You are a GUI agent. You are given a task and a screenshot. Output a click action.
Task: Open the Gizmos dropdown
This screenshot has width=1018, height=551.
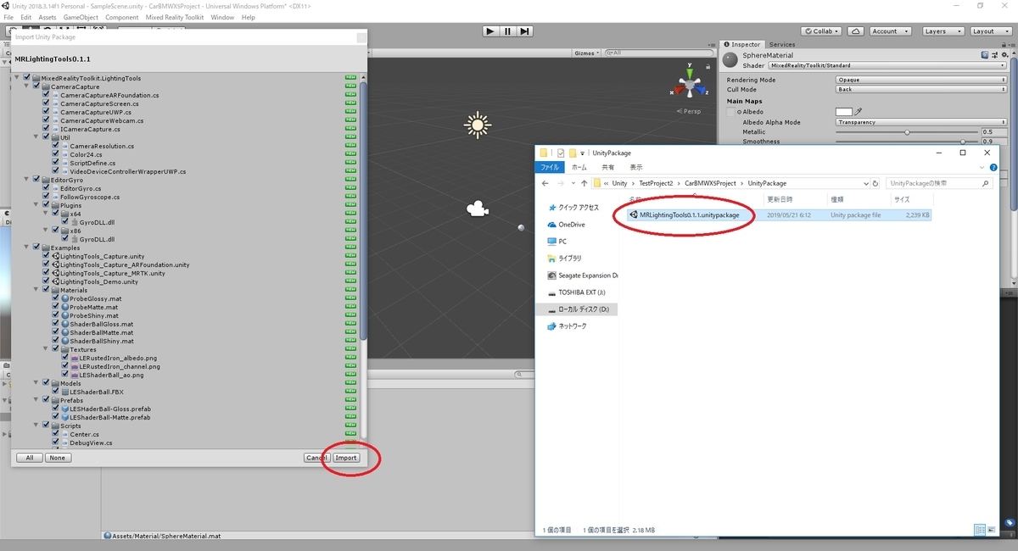586,53
